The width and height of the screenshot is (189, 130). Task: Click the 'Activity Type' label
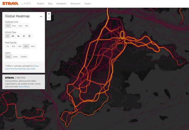point(10,32)
